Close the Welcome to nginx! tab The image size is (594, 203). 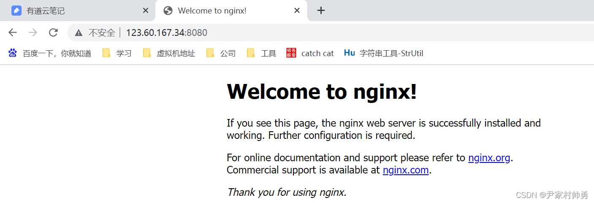coord(297,11)
